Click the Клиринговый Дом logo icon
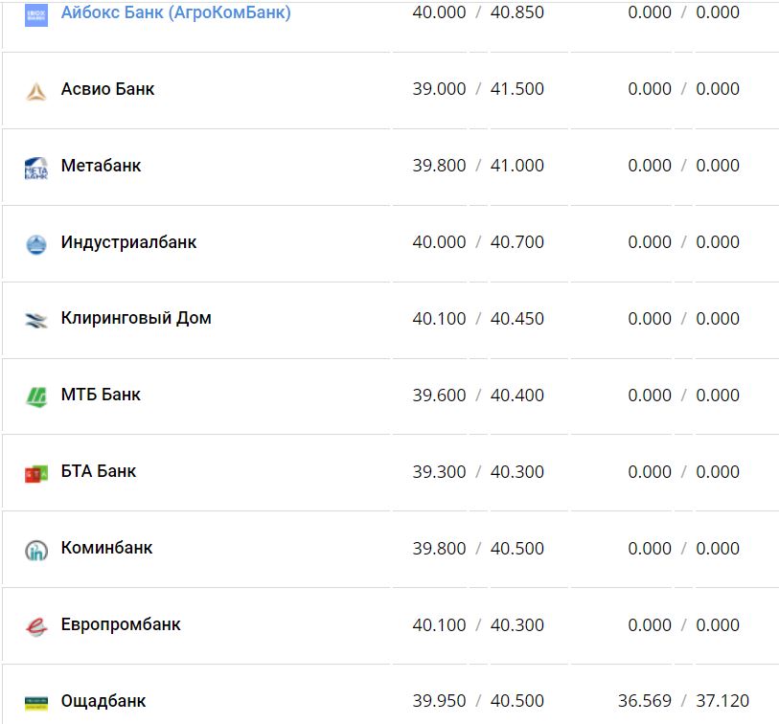 click(35, 321)
